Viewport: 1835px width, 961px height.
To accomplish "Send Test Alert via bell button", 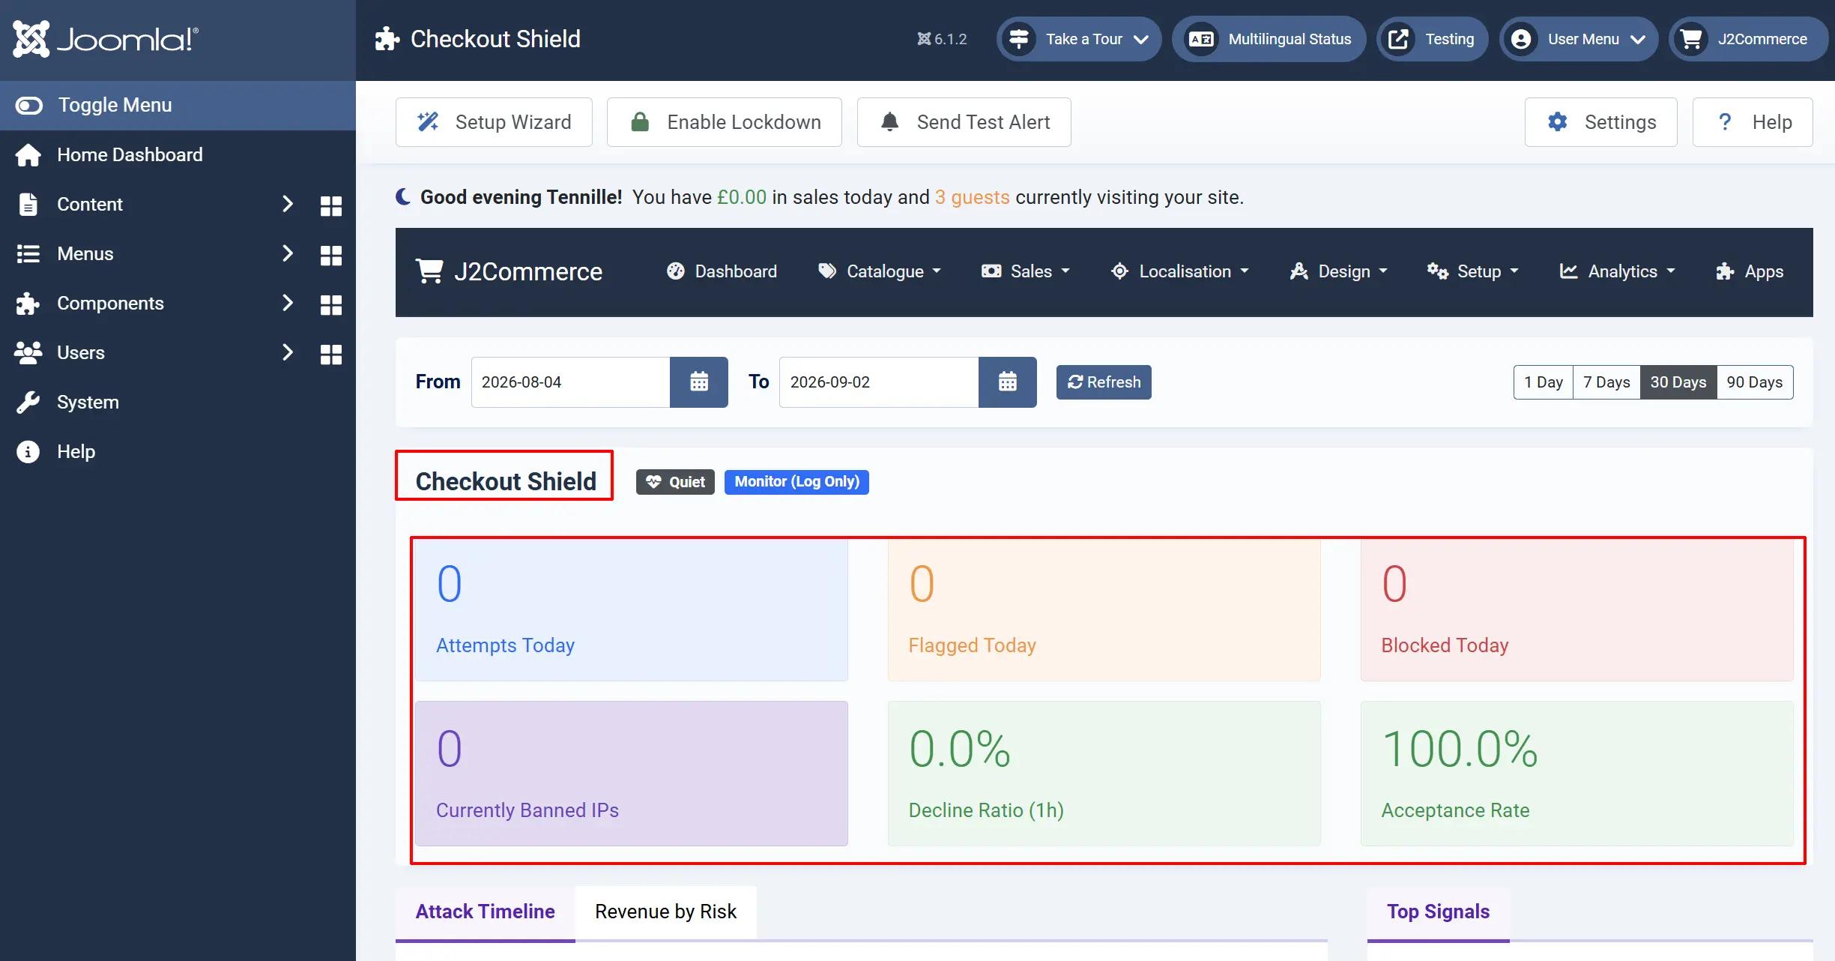I will coord(964,122).
